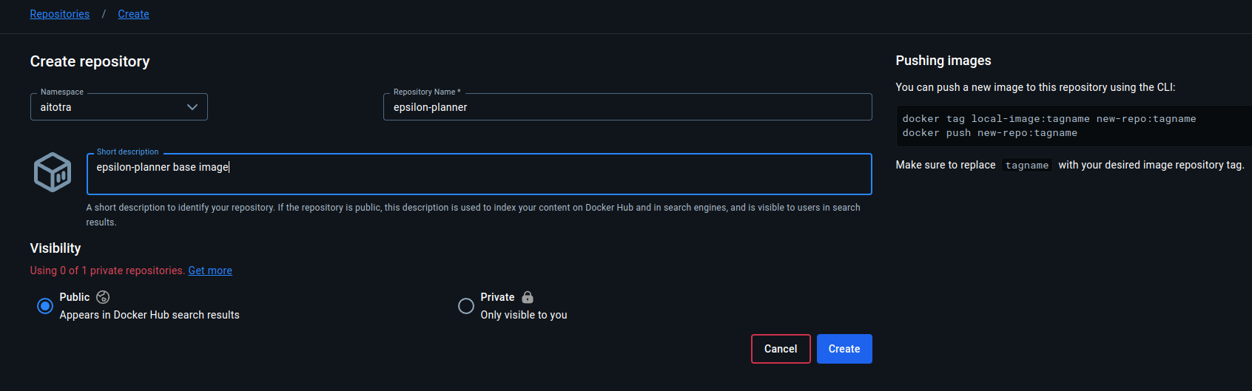The height and width of the screenshot is (391, 1252).
Task: Open the Create breadcrumb link
Action: (133, 14)
